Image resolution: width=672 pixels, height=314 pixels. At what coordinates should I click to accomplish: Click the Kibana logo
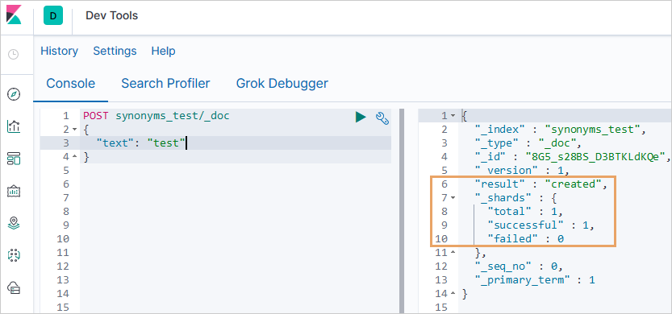coord(15,15)
